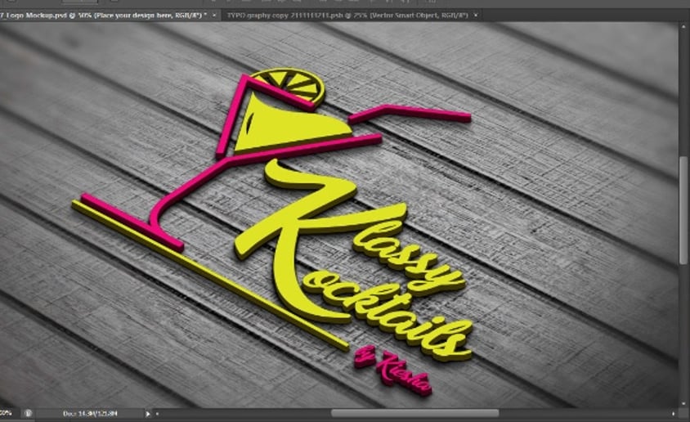
Task: Click the round status bar icon beside zoom
Action: point(29,413)
